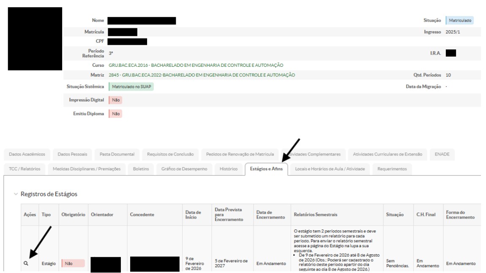
Task: Switch to the Dados Pessoais tab
Action: tap(72, 154)
